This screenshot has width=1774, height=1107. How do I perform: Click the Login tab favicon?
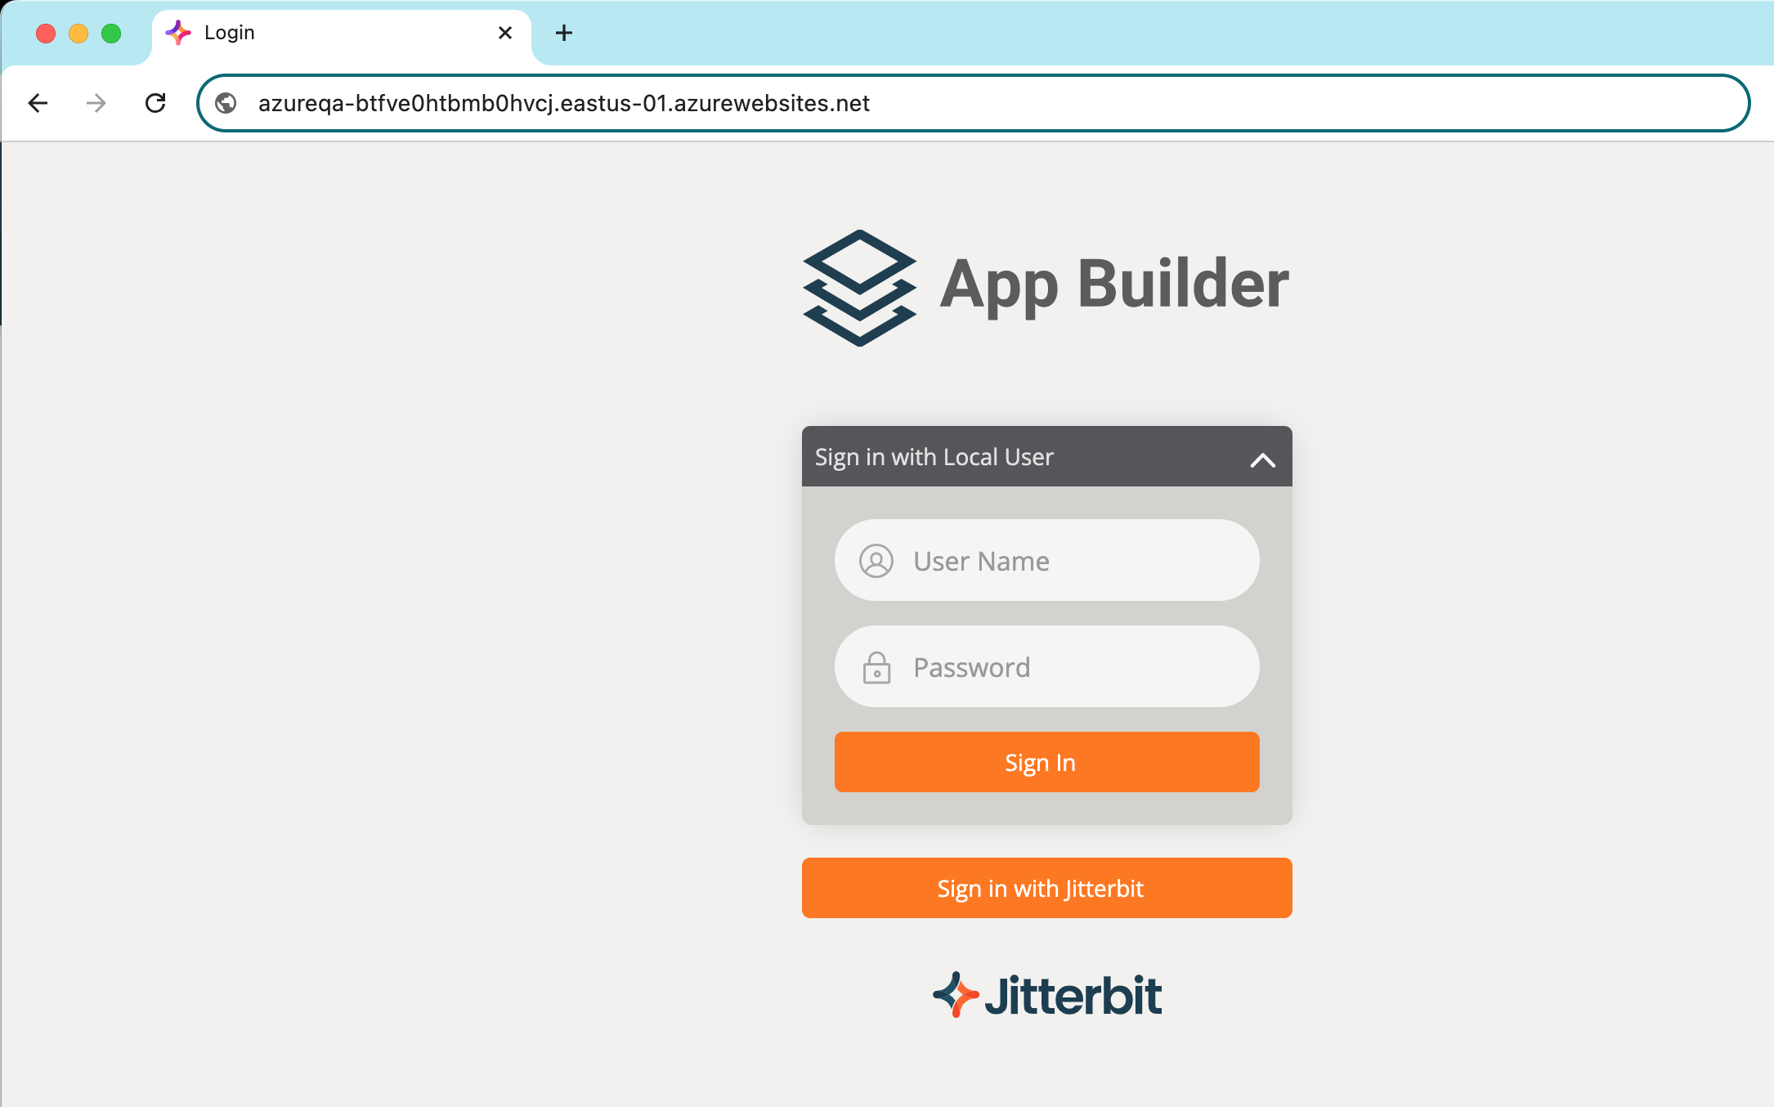tap(178, 33)
